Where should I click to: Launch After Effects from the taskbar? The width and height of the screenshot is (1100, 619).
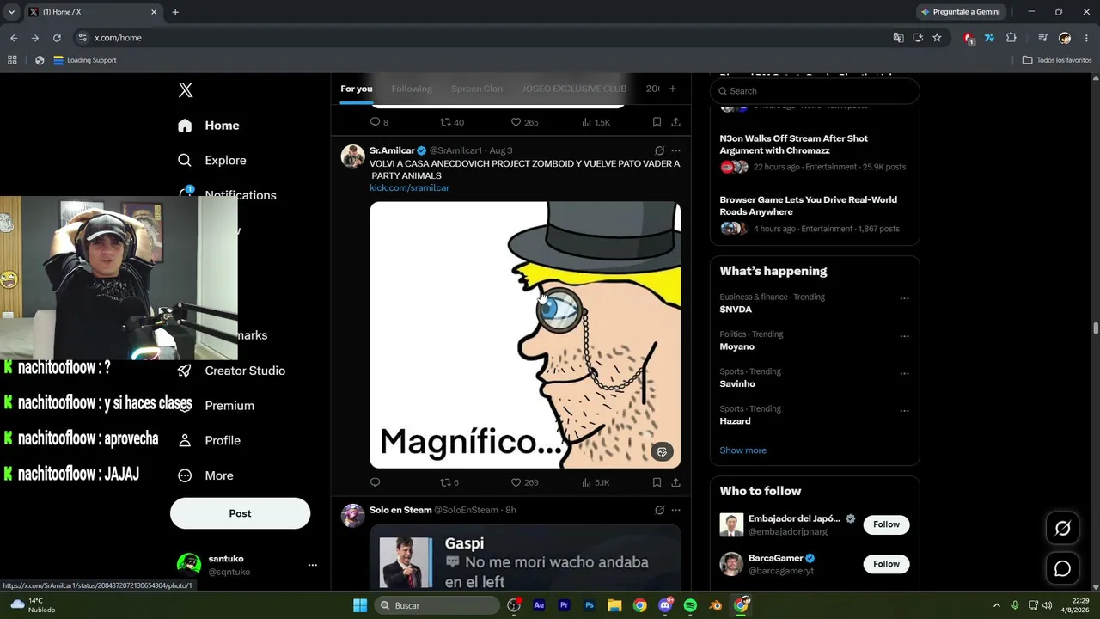click(539, 605)
